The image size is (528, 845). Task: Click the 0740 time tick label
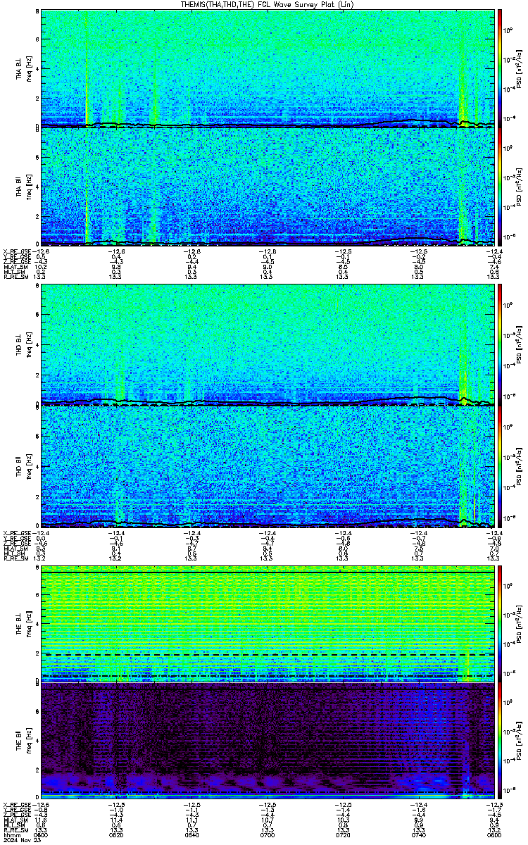tap(417, 835)
